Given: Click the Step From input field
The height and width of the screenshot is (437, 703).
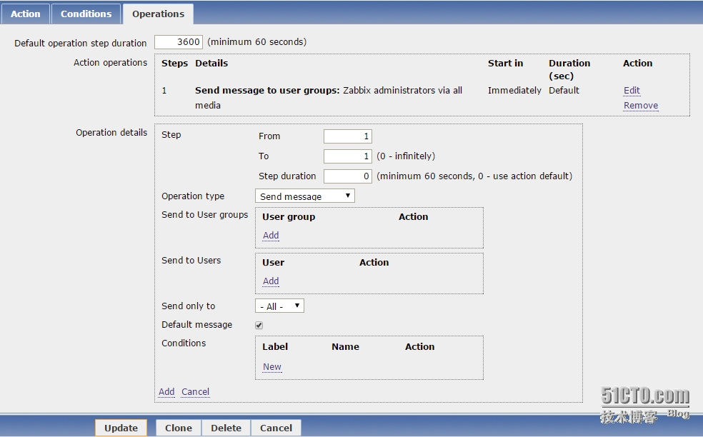Looking at the screenshot, I should tap(348, 136).
